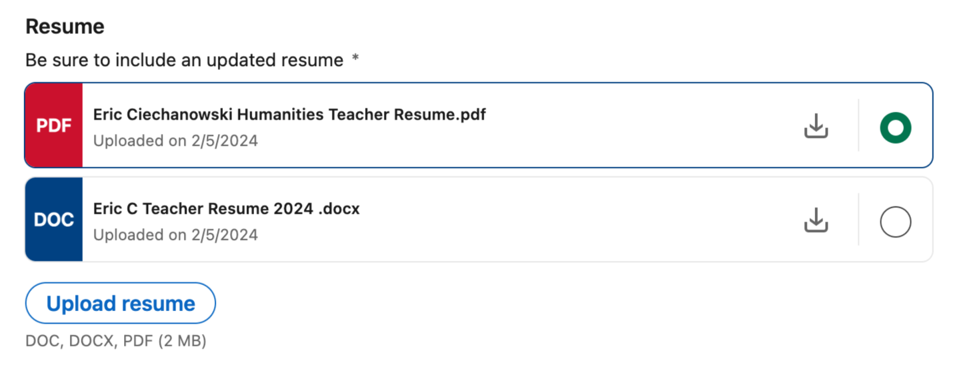
Task: Click the DOC, DOCX, PDF (2 MB) hint text
Action: [x=116, y=341]
